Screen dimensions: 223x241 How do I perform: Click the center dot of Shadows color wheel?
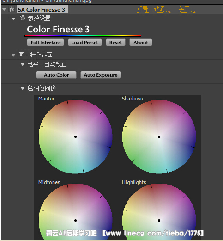coord(159,136)
